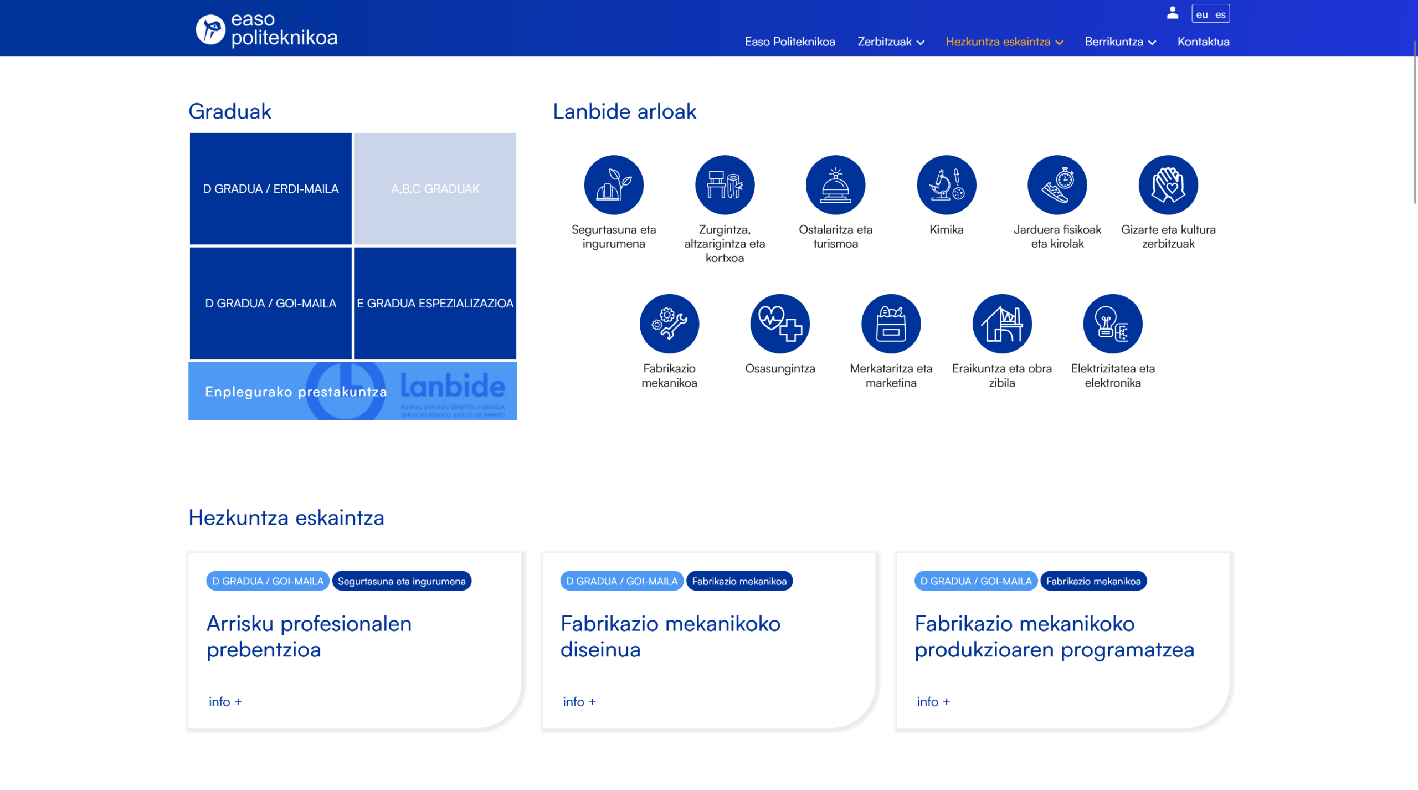
Task: Click the Fabrikazio mekanikoa wrench icon
Action: coord(669,324)
